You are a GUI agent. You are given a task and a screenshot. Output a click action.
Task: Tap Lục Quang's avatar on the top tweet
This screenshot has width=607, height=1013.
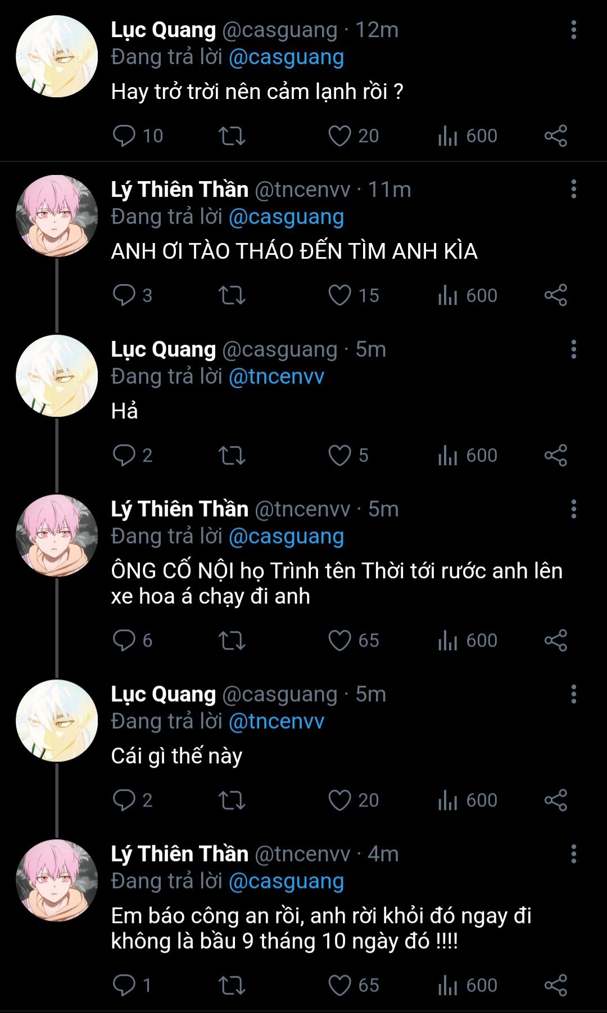(x=57, y=56)
